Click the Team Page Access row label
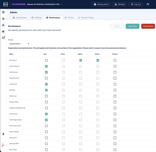The height and width of the screenshot is (152, 156). (x=15, y=120)
